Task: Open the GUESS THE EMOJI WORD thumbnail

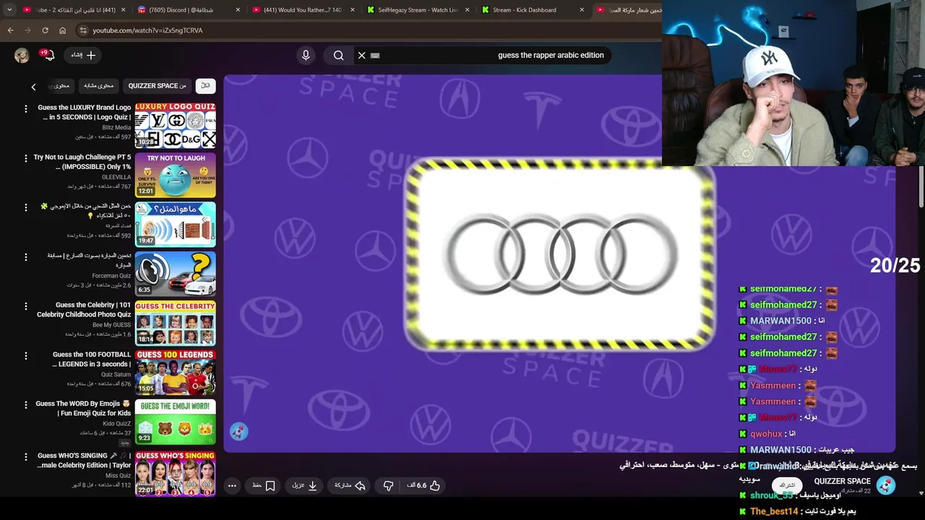Action: point(175,422)
